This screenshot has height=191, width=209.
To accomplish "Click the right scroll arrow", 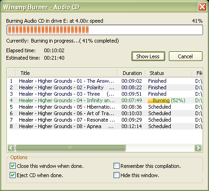I will click(x=198, y=148).
